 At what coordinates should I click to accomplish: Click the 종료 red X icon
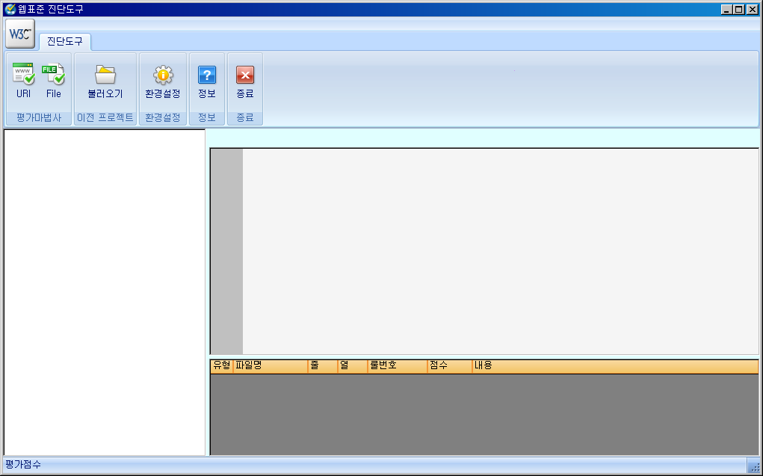pos(245,75)
